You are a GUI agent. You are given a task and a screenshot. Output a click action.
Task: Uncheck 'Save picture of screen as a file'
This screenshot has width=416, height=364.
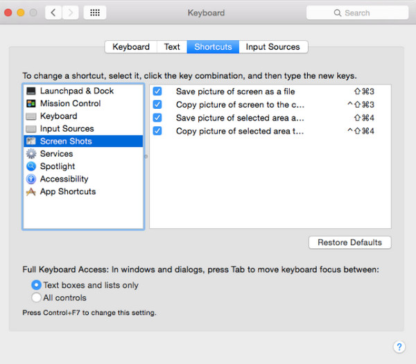pyautogui.click(x=157, y=92)
